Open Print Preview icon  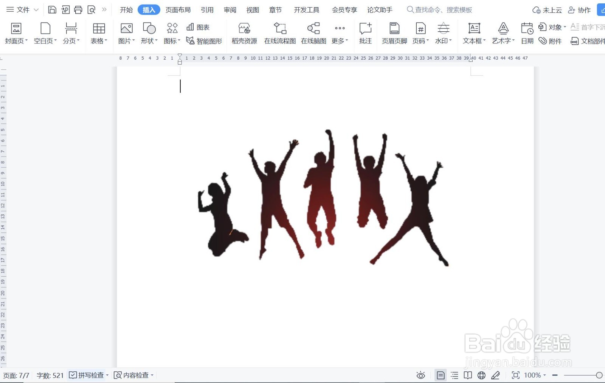[92, 10]
